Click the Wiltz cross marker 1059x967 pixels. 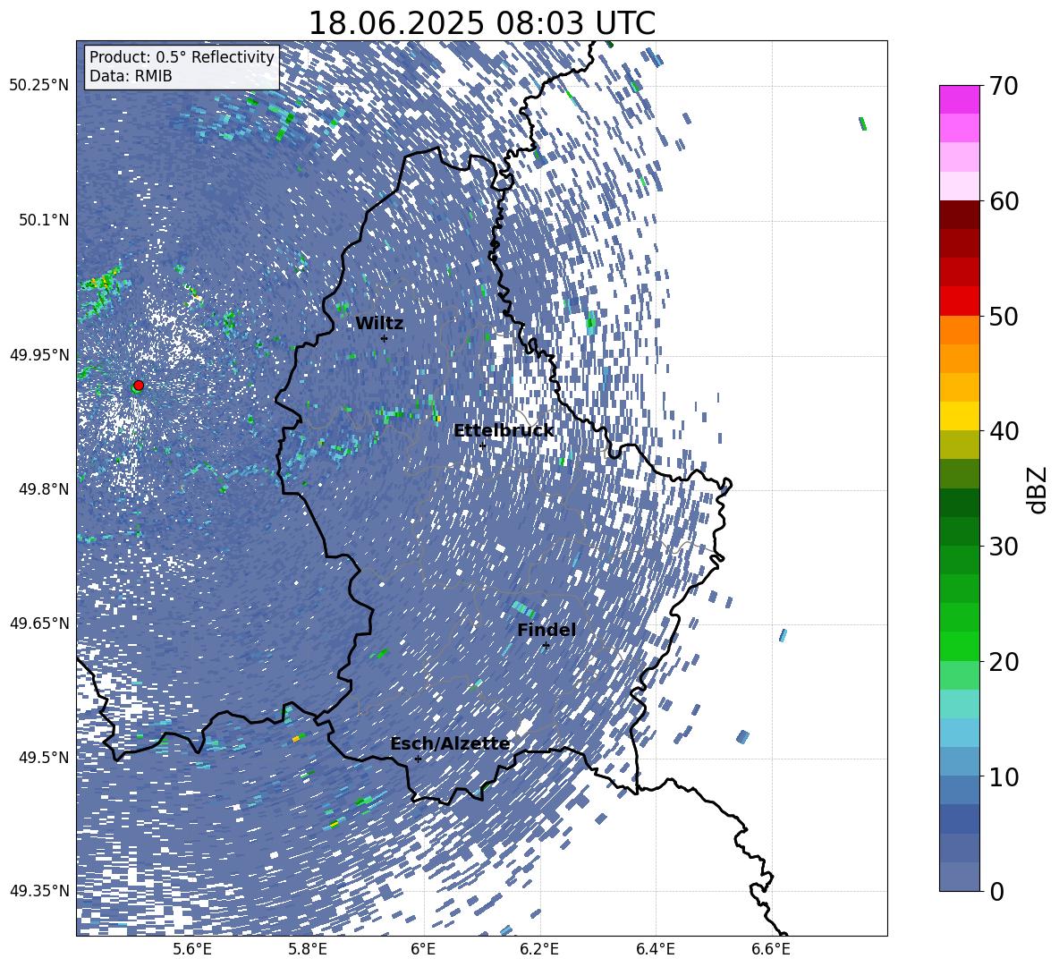click(384, 339)
